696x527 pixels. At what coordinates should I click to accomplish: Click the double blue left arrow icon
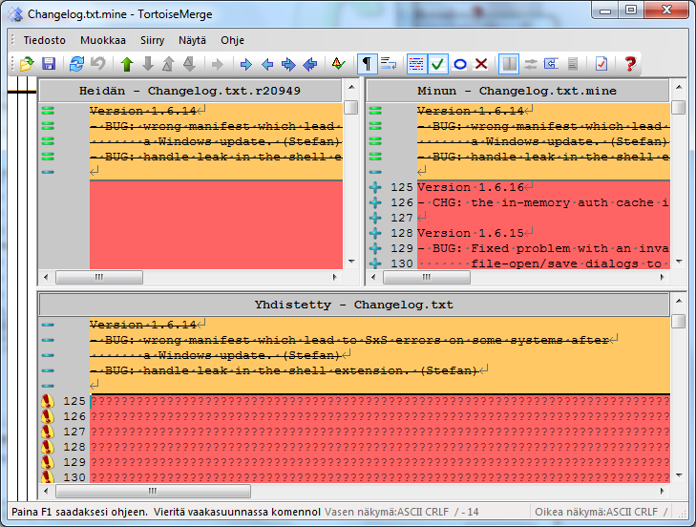(310, 64)
